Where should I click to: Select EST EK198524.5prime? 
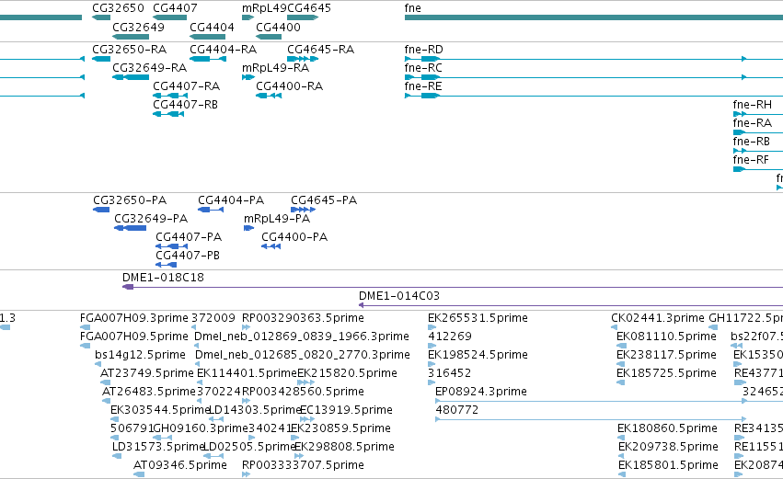(x=478, y=355)
